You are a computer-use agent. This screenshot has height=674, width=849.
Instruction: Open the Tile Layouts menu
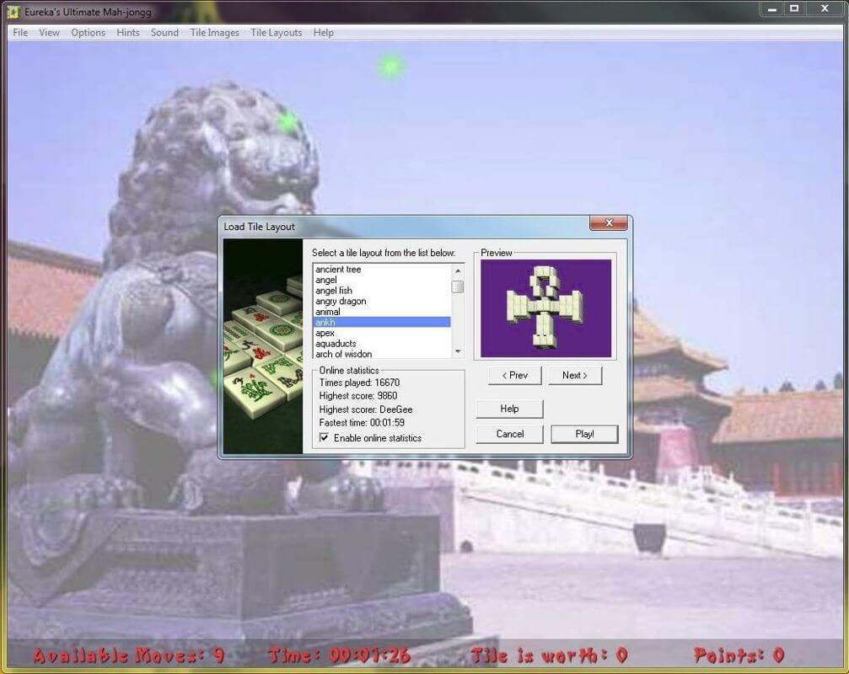[277, 33]
